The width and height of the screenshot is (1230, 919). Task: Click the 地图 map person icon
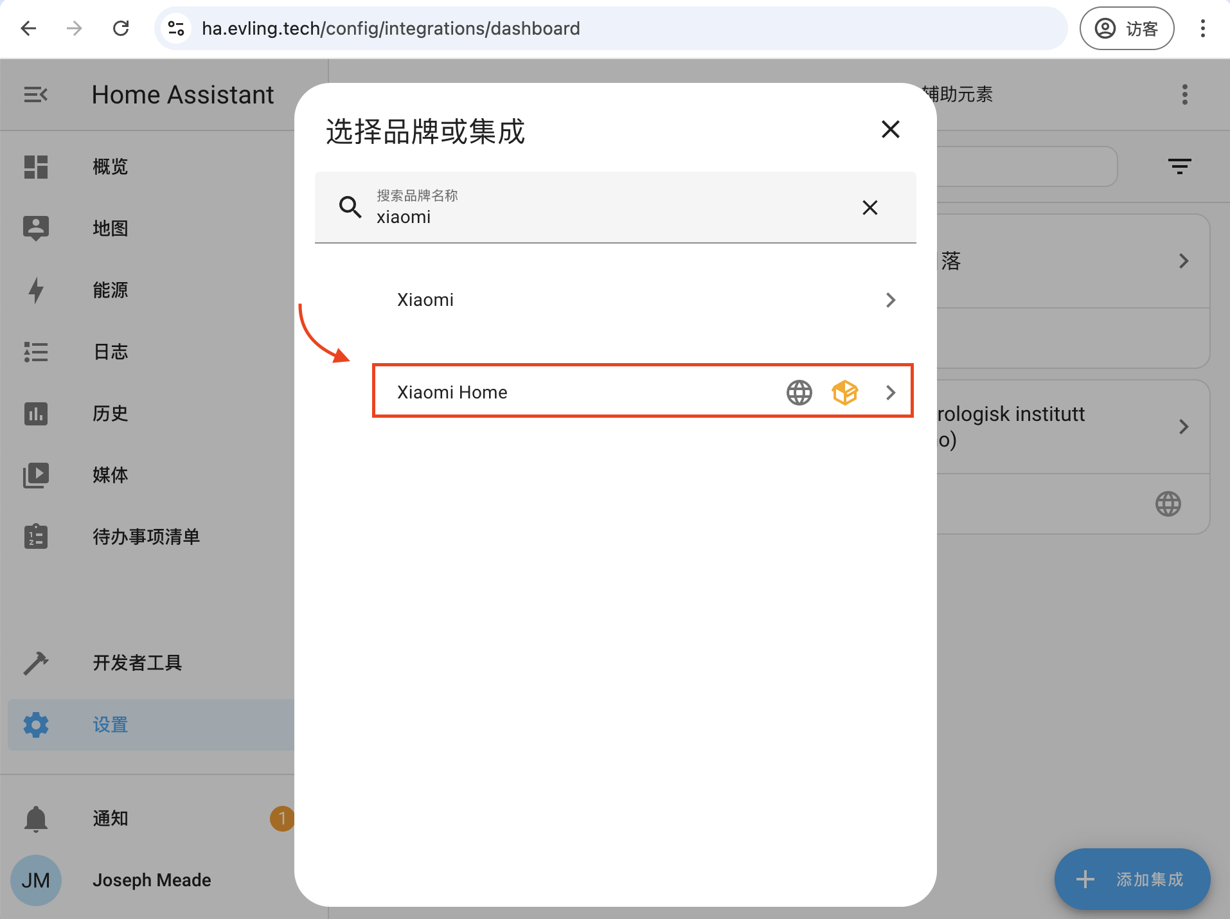(x=36, y=228)
